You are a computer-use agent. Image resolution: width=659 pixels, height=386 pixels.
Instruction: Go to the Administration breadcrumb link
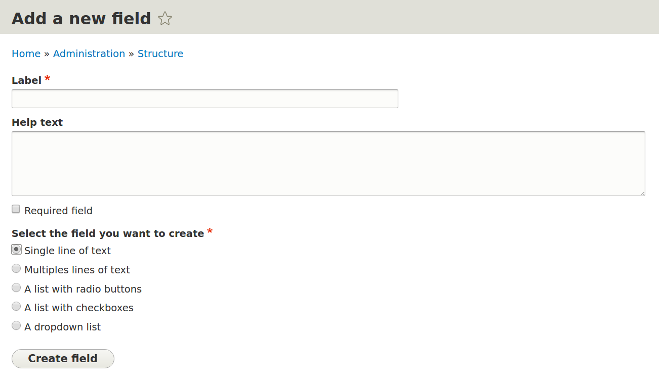point(89,54)
